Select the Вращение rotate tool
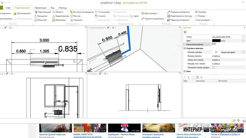Screen dimensions: 246x138 [x=41, y=16]
